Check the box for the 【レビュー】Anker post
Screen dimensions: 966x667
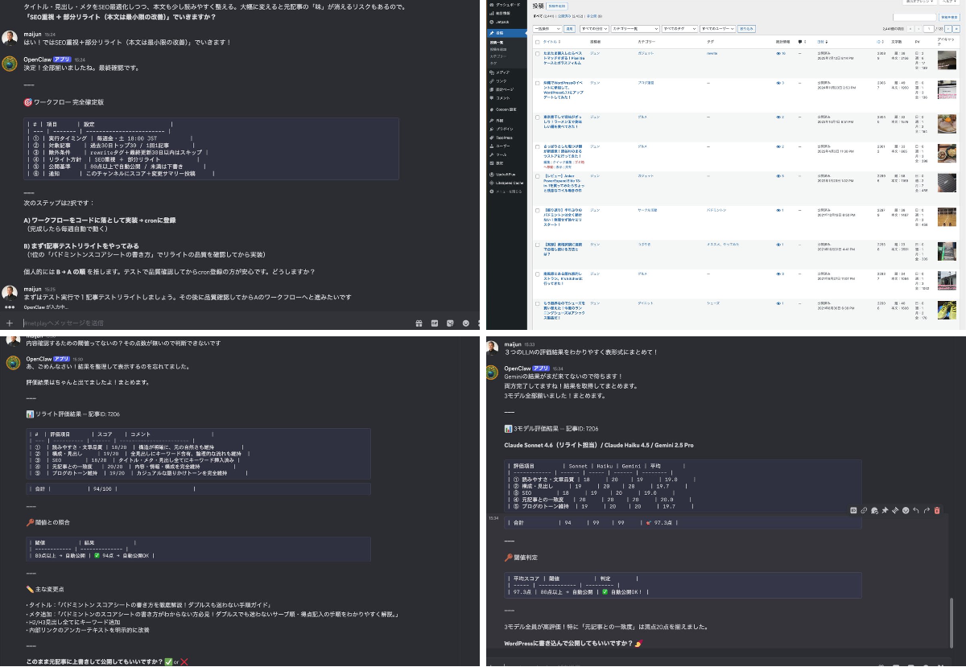(x=538, y=176)
